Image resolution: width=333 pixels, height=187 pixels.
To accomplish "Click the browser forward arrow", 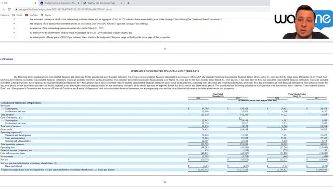I will coord(3,9).
